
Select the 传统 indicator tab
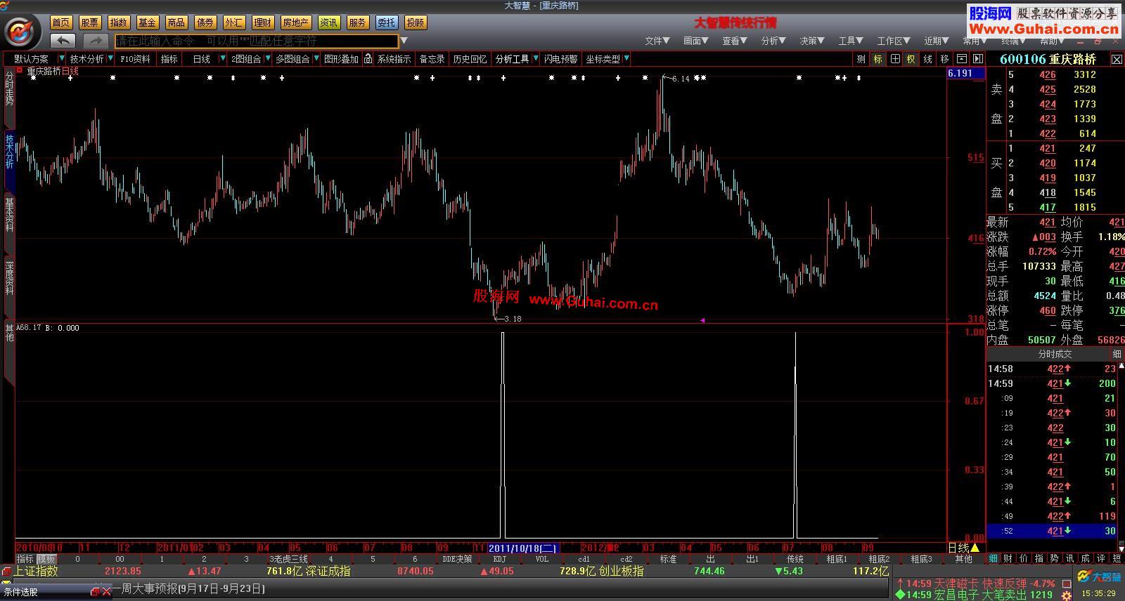(795, 559)
